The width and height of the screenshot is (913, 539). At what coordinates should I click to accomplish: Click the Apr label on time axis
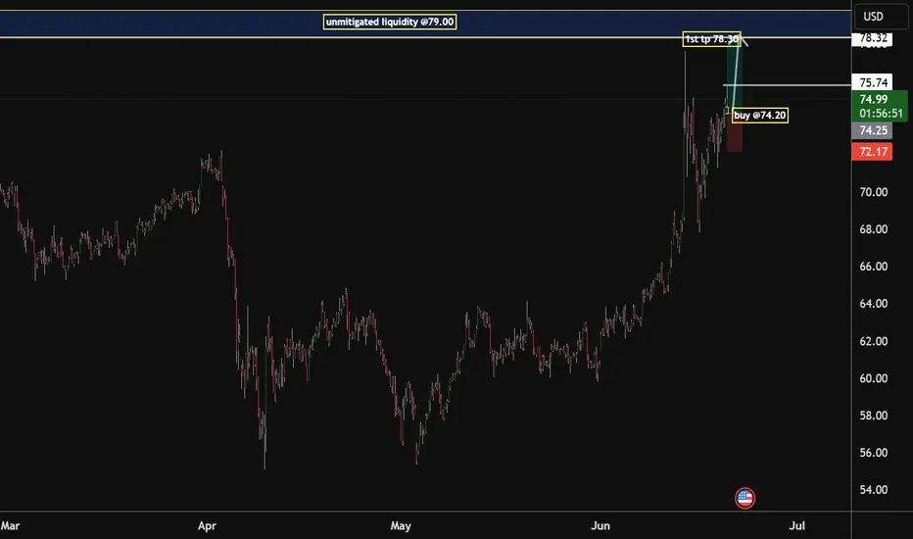click(207, 525)
